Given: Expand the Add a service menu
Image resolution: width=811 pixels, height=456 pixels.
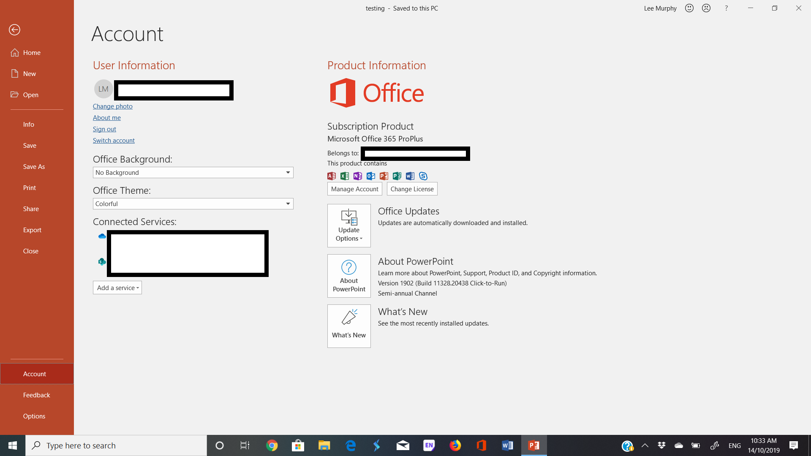Looking at the screenshot, I should point(117,287).
